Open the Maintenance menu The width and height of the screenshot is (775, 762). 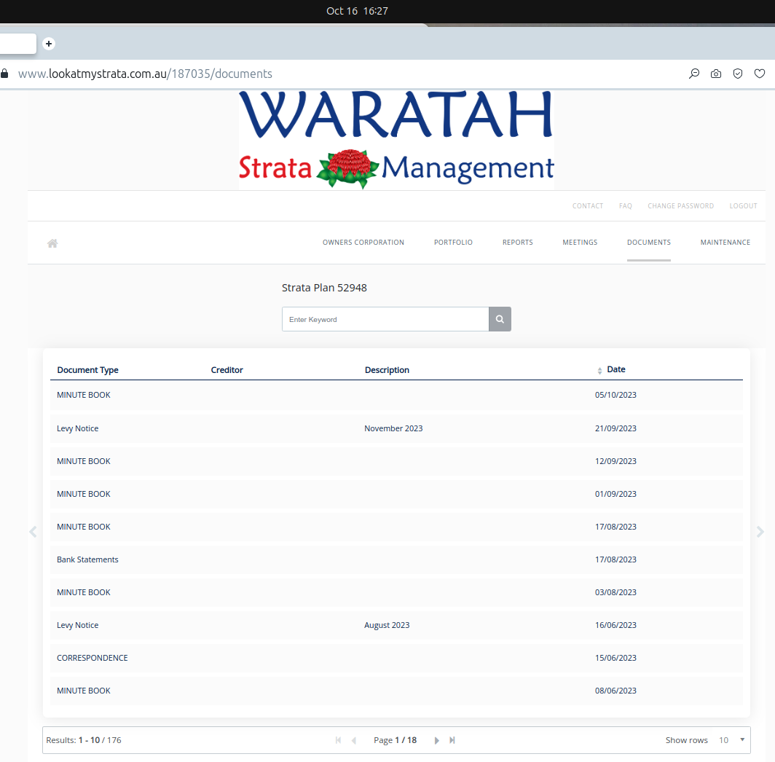coord(725,243)
